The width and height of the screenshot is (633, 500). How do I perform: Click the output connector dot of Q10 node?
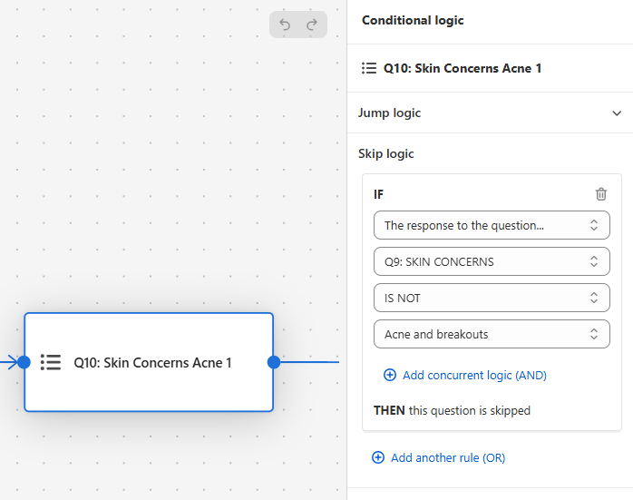(x=274, y=362)
